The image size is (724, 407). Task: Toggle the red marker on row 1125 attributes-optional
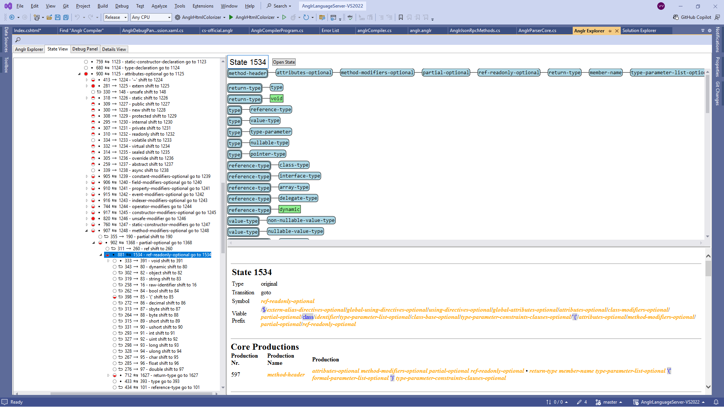pyautogui.click(x=86, y=74)
